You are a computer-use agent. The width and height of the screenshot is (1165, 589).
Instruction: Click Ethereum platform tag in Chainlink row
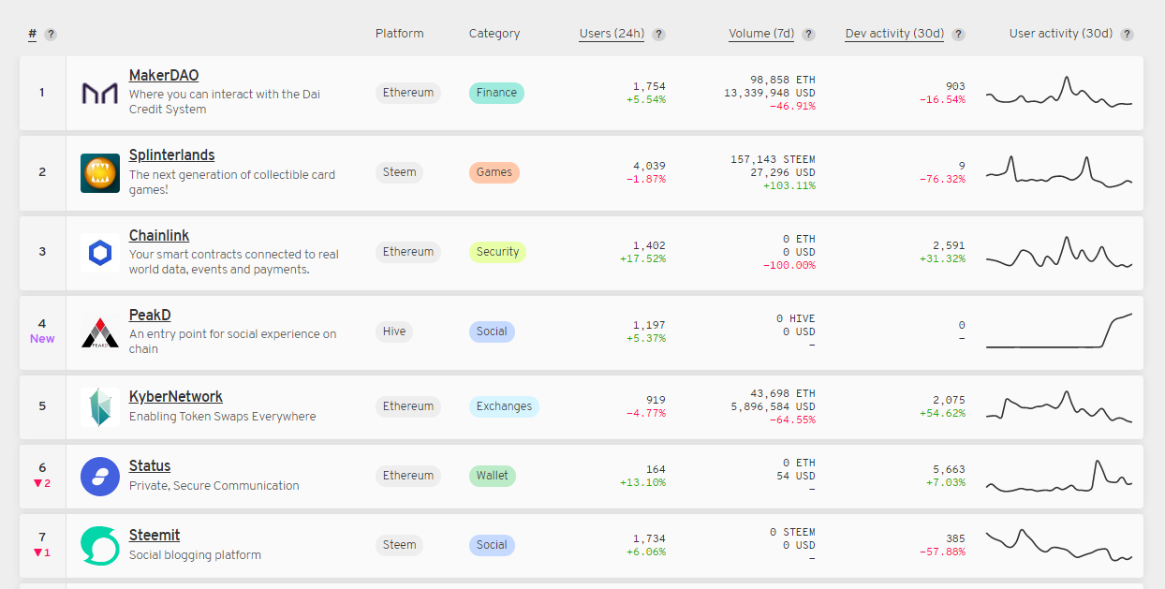(408, 252)
